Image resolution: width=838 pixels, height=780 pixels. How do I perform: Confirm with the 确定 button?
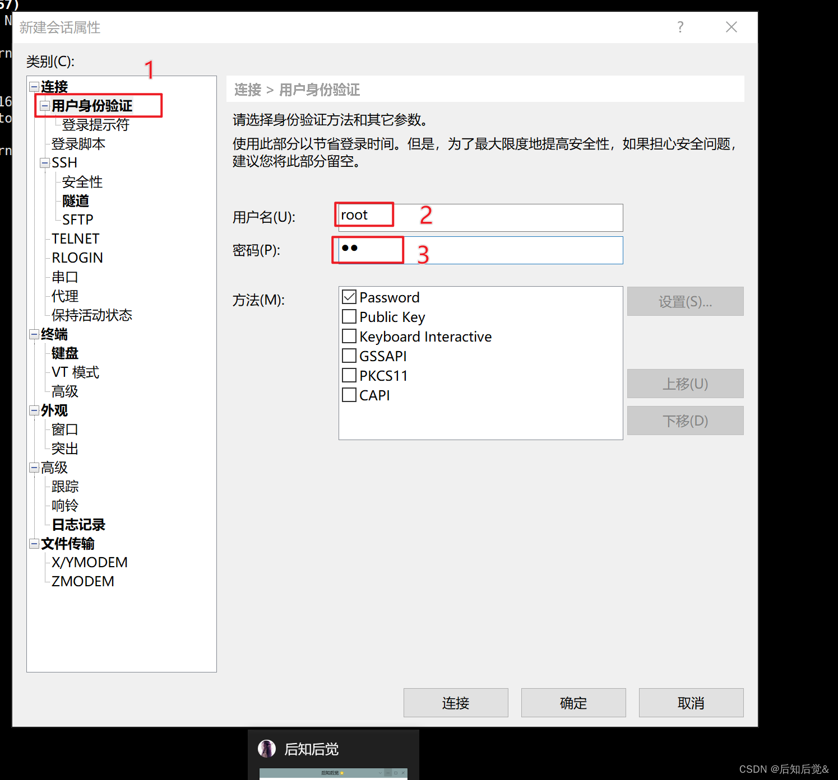(573, 703)
